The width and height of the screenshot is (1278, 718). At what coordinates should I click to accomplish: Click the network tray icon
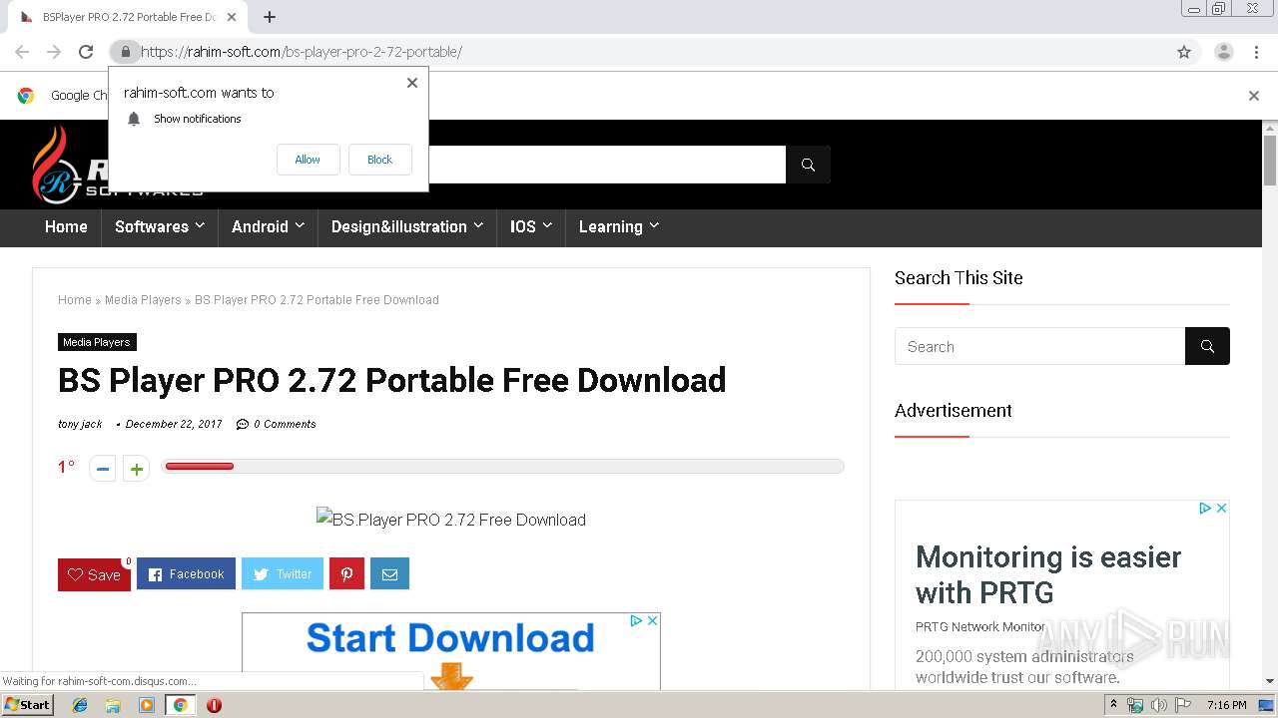1135,705
